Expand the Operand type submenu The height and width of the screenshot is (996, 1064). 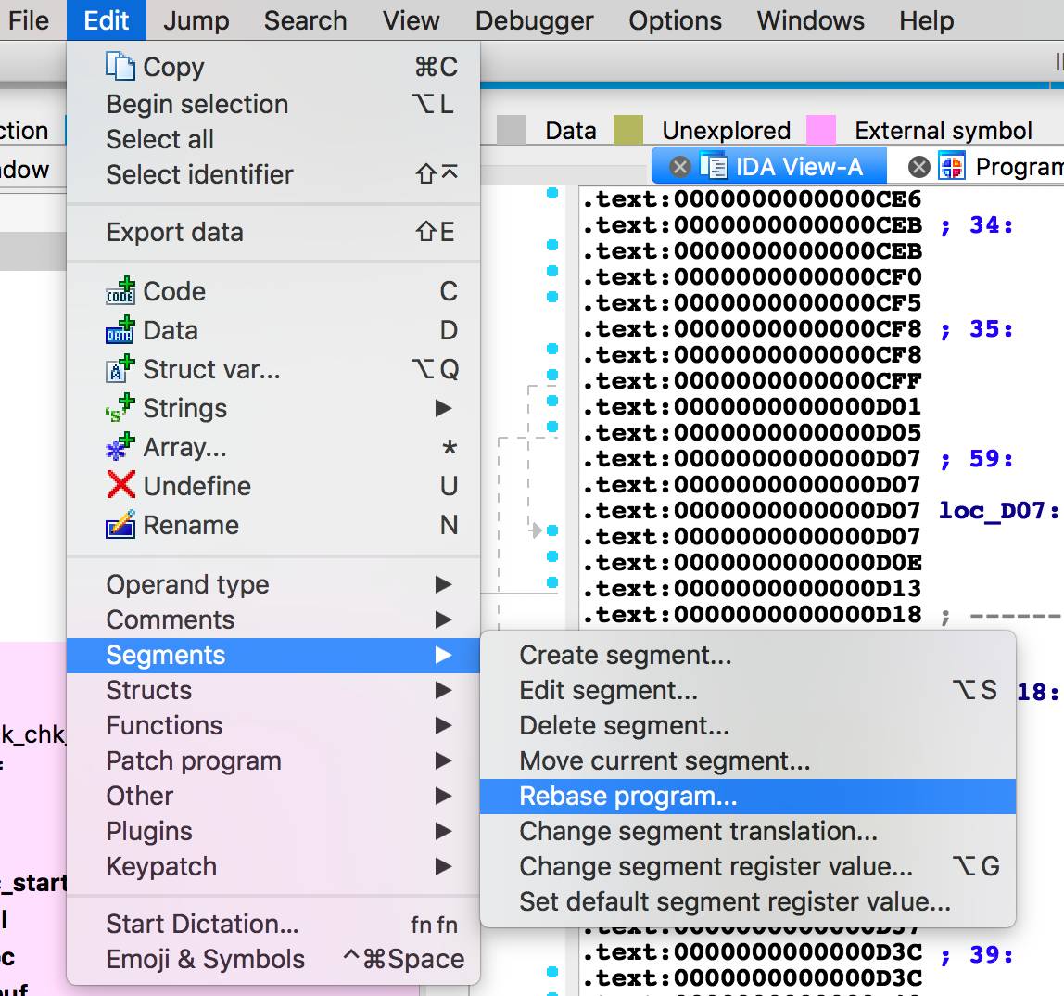[444, 584]
